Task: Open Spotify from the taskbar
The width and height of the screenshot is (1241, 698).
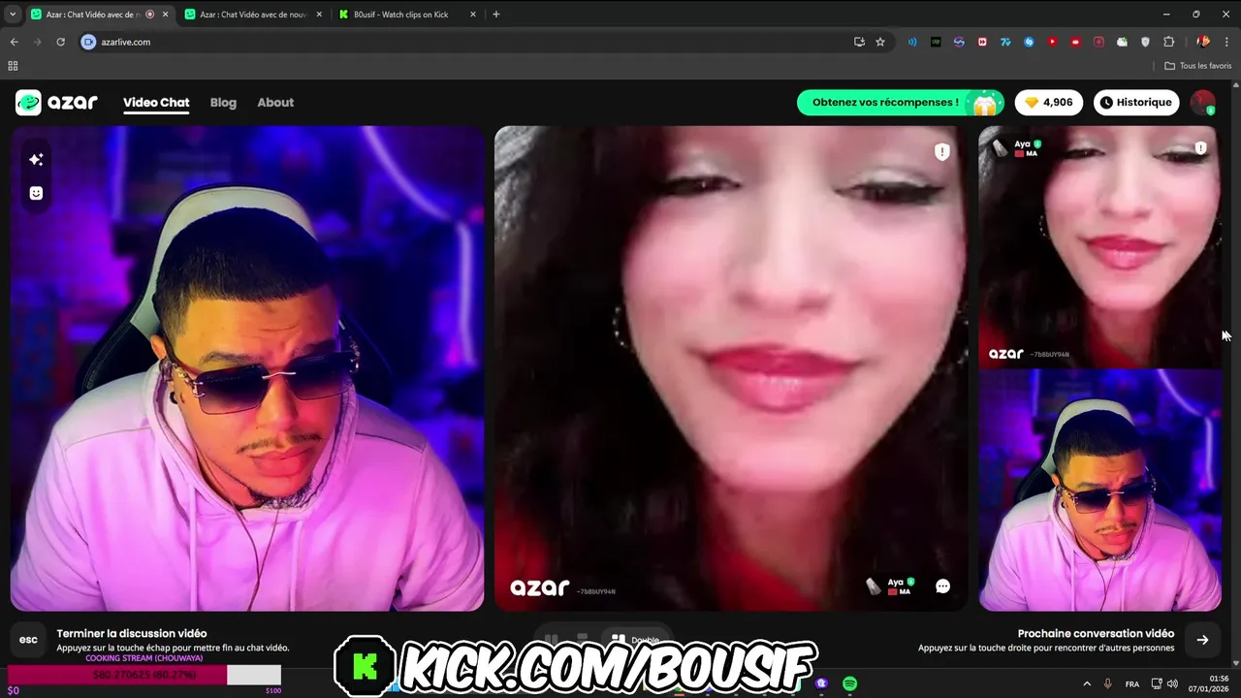Action: [850, 683]
